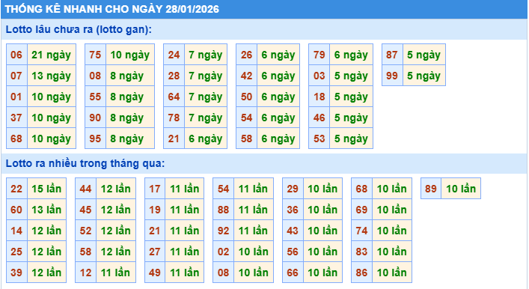Select number 90 in the lotto gan table
529x289 pixels.
point(95,118)
